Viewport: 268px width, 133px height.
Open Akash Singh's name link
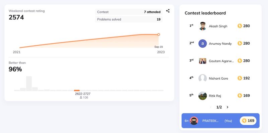(x=218, y=26)
